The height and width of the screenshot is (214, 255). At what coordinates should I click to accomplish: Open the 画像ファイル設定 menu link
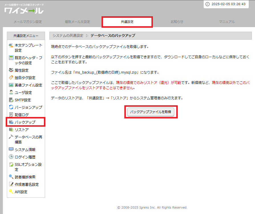coord(29,85)
